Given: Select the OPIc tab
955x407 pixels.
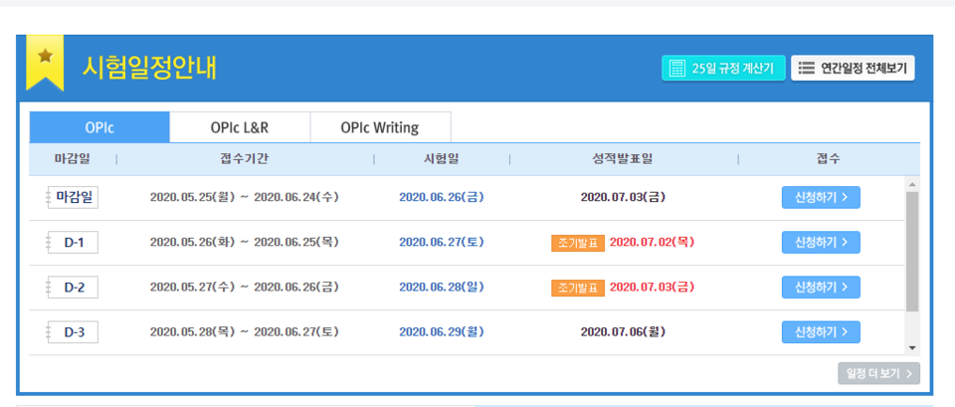Looking at the screenshot, I should [99, 128].
